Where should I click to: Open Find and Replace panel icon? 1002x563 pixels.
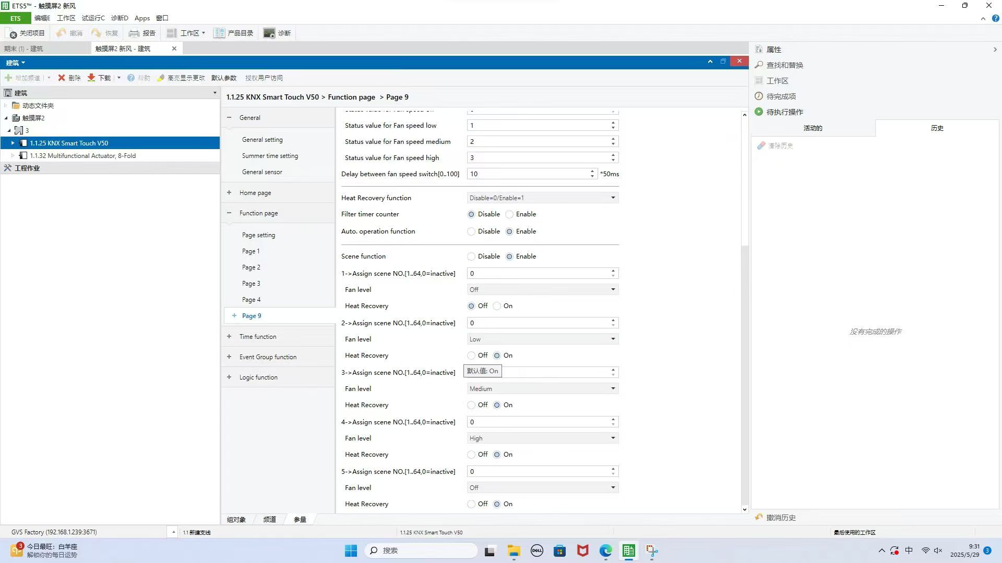(x=759, y=65)
